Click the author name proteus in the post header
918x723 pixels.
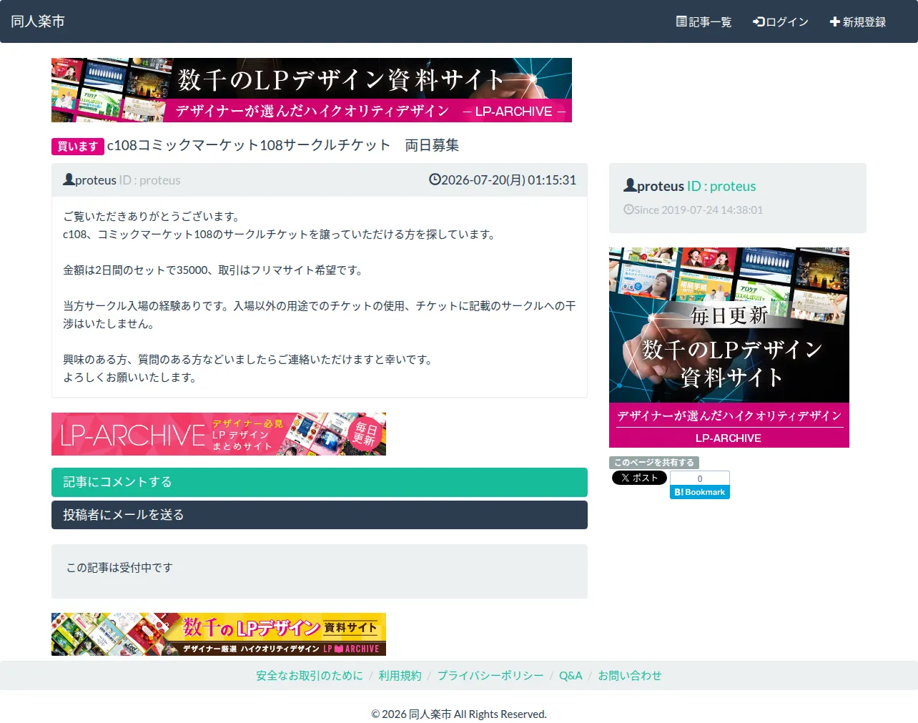[96, 180]
